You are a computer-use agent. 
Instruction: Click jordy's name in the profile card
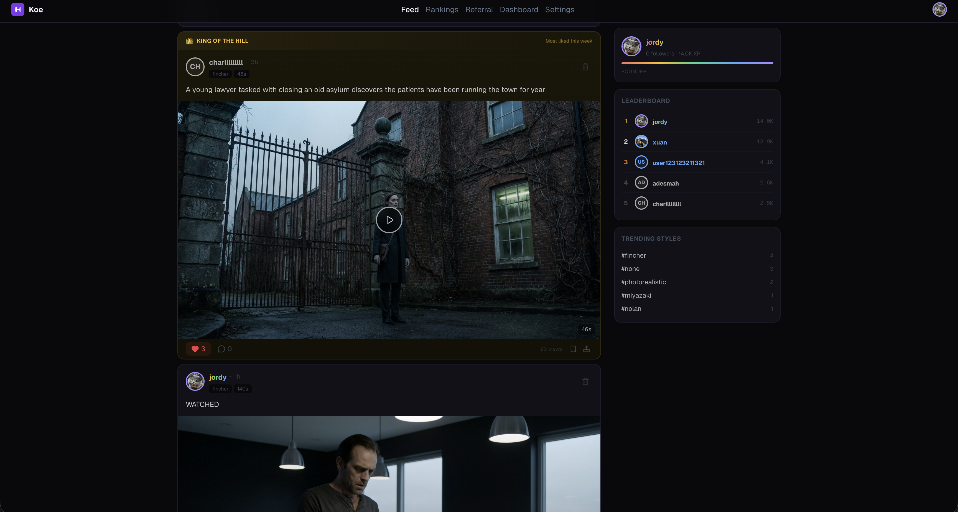[x=654, y=42]
